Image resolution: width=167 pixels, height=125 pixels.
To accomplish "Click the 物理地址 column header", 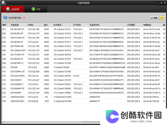I will 153,25.
